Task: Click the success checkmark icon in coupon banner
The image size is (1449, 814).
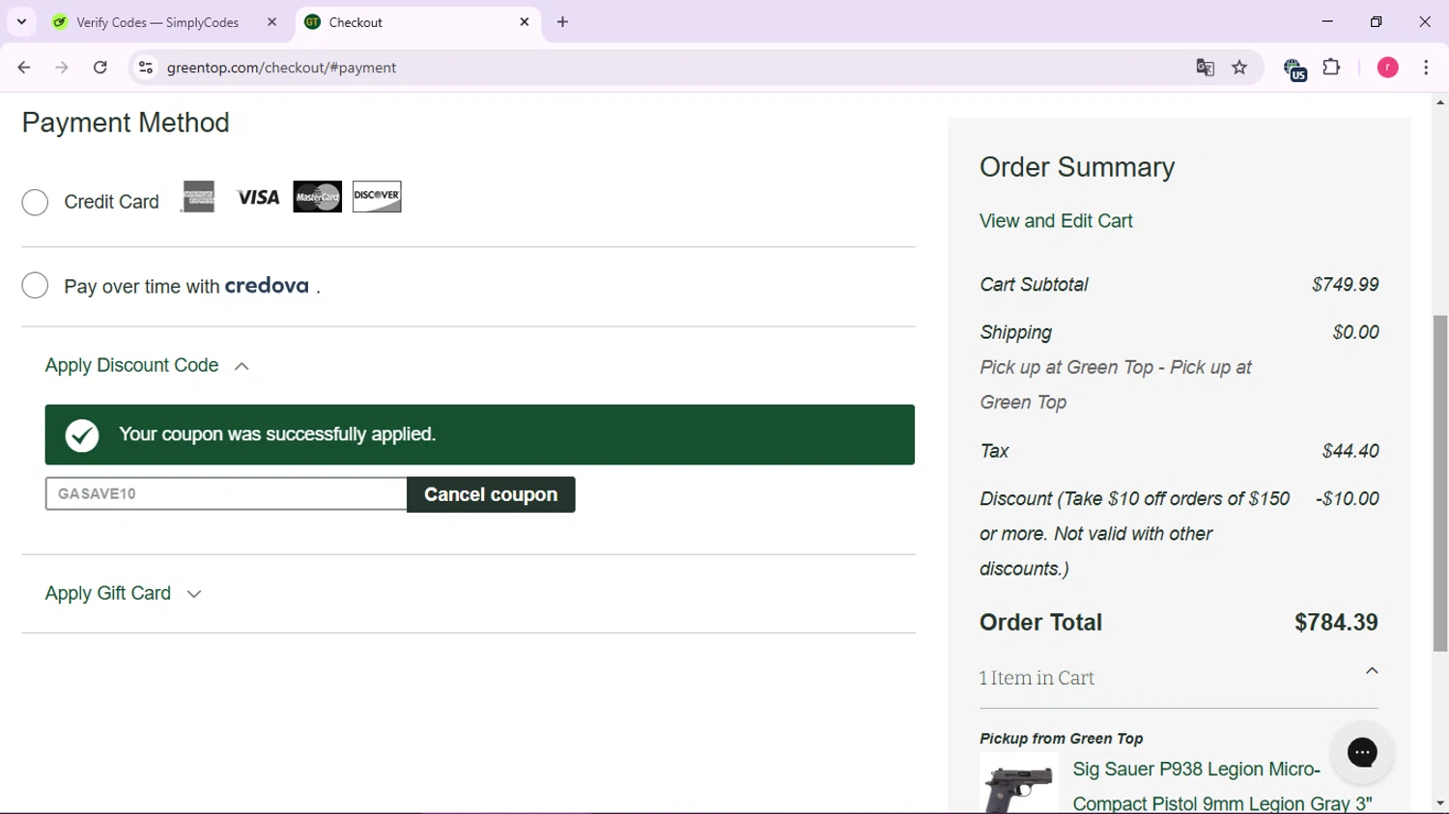Action: [82, 435]
